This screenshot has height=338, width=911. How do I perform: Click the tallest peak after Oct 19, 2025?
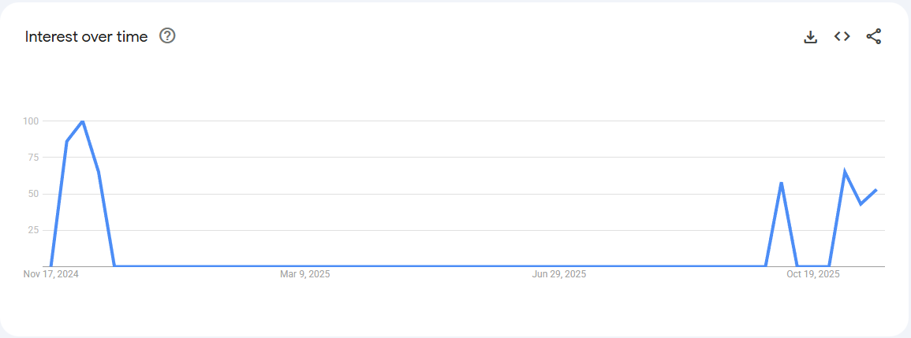(x=845, y=171)
